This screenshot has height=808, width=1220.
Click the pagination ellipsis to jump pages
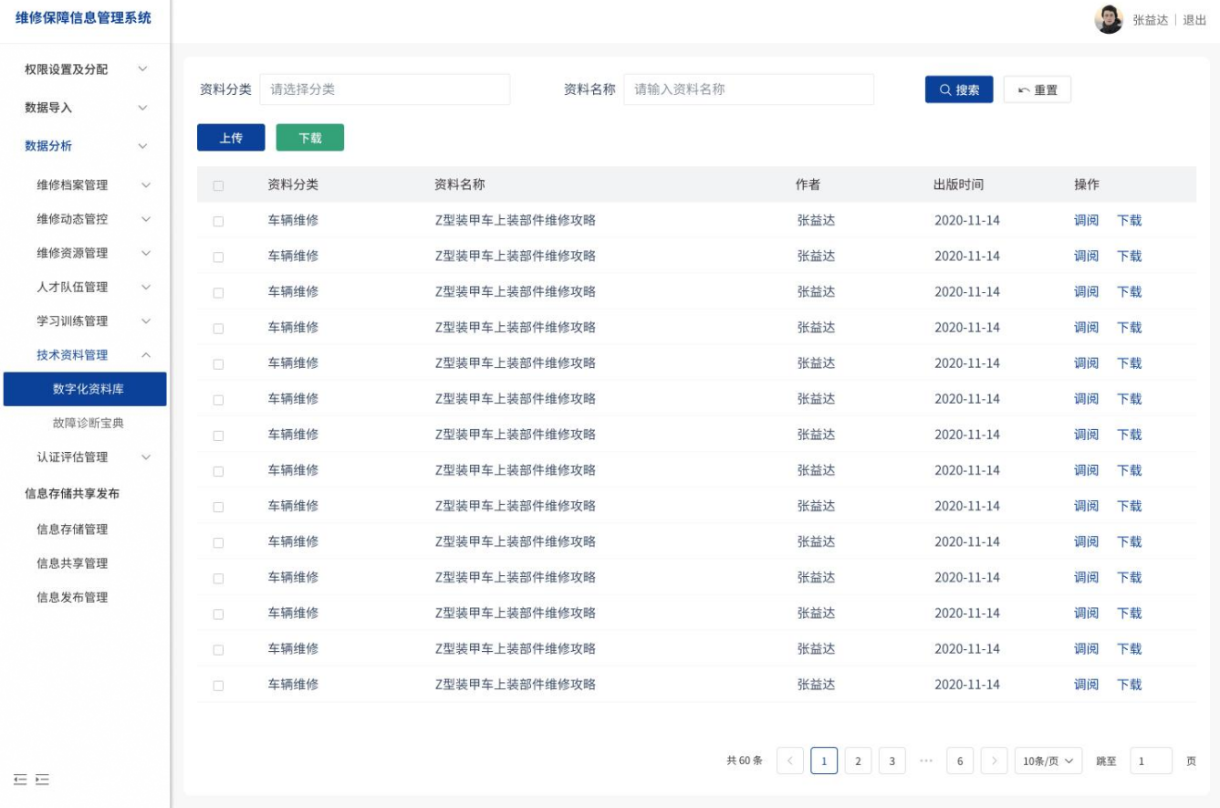coord(926,761)
